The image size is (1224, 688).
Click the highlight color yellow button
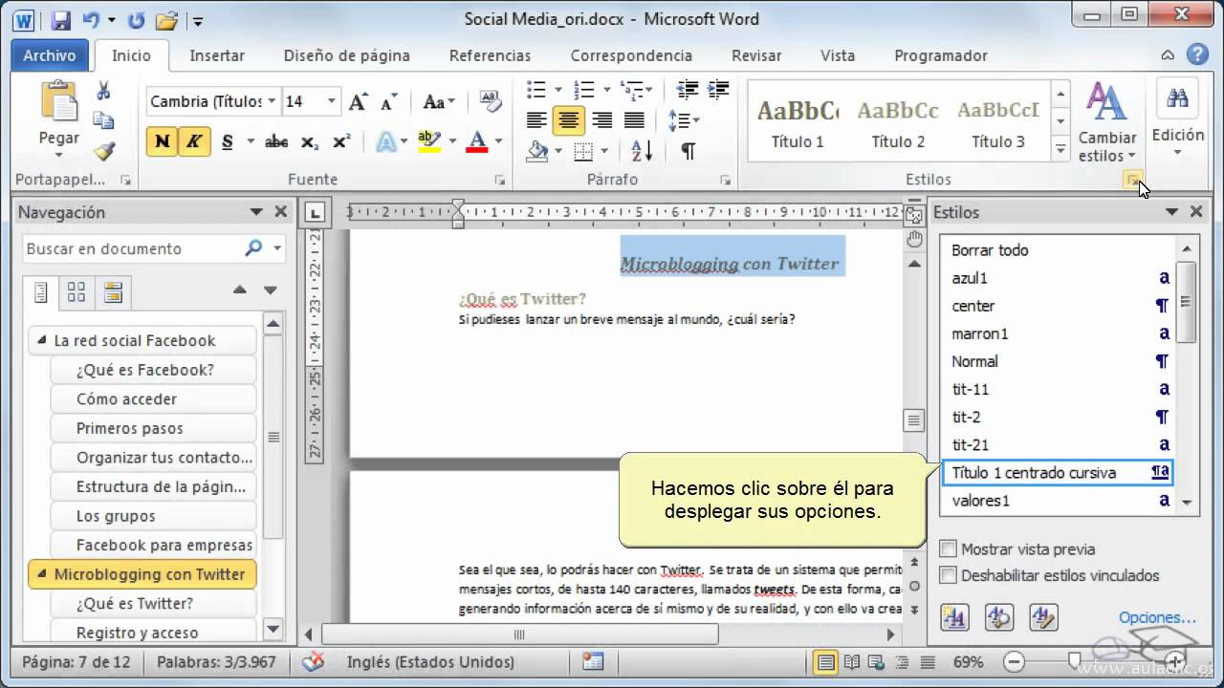(430, 142)
